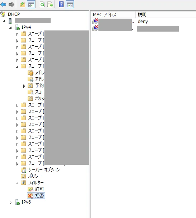The width and height of the screenshot is (196, 218).
Task: Collapse the IPv4 tree node
Action: [10, 28]
